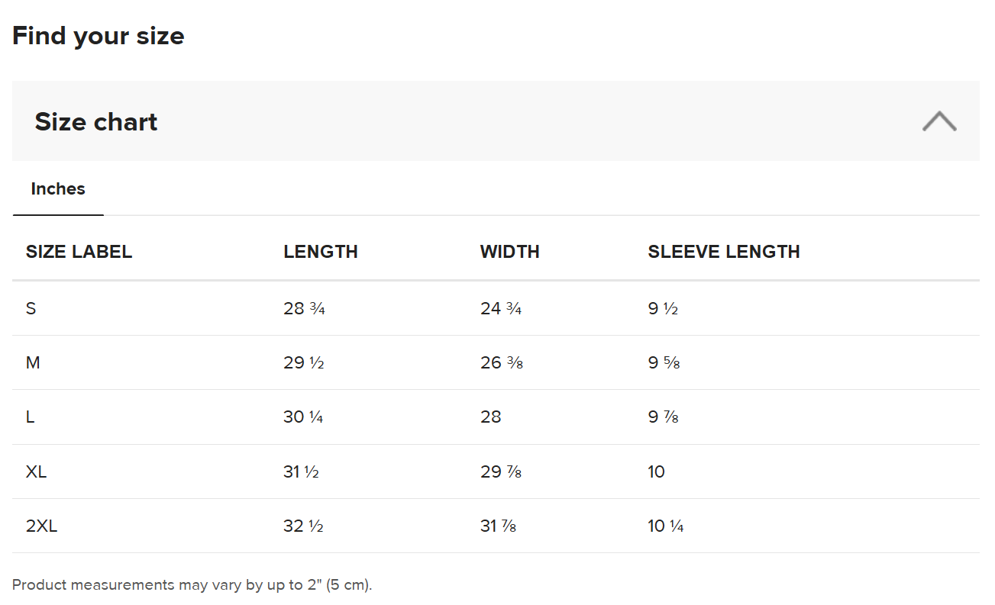Select the L size row label
Screen dimensions: 995x605
[30, 417]
